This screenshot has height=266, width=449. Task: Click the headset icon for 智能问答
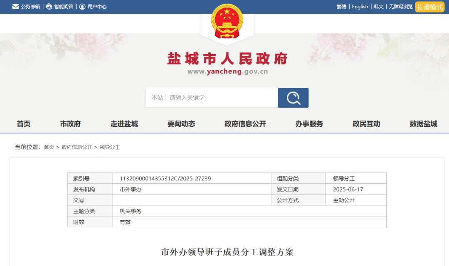tap(49, 7)
